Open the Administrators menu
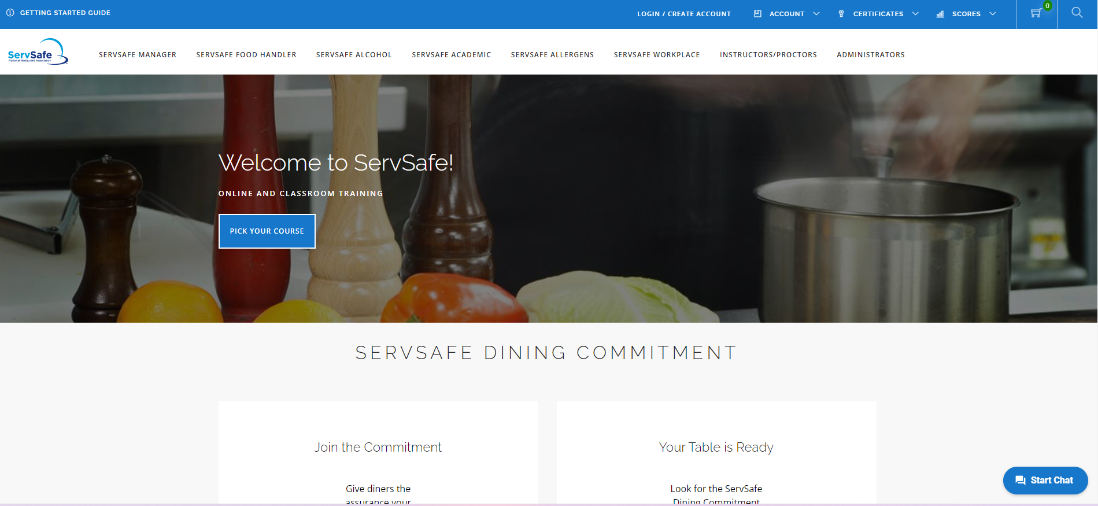The image size is (1098, 506). click(x=871, y=55)
